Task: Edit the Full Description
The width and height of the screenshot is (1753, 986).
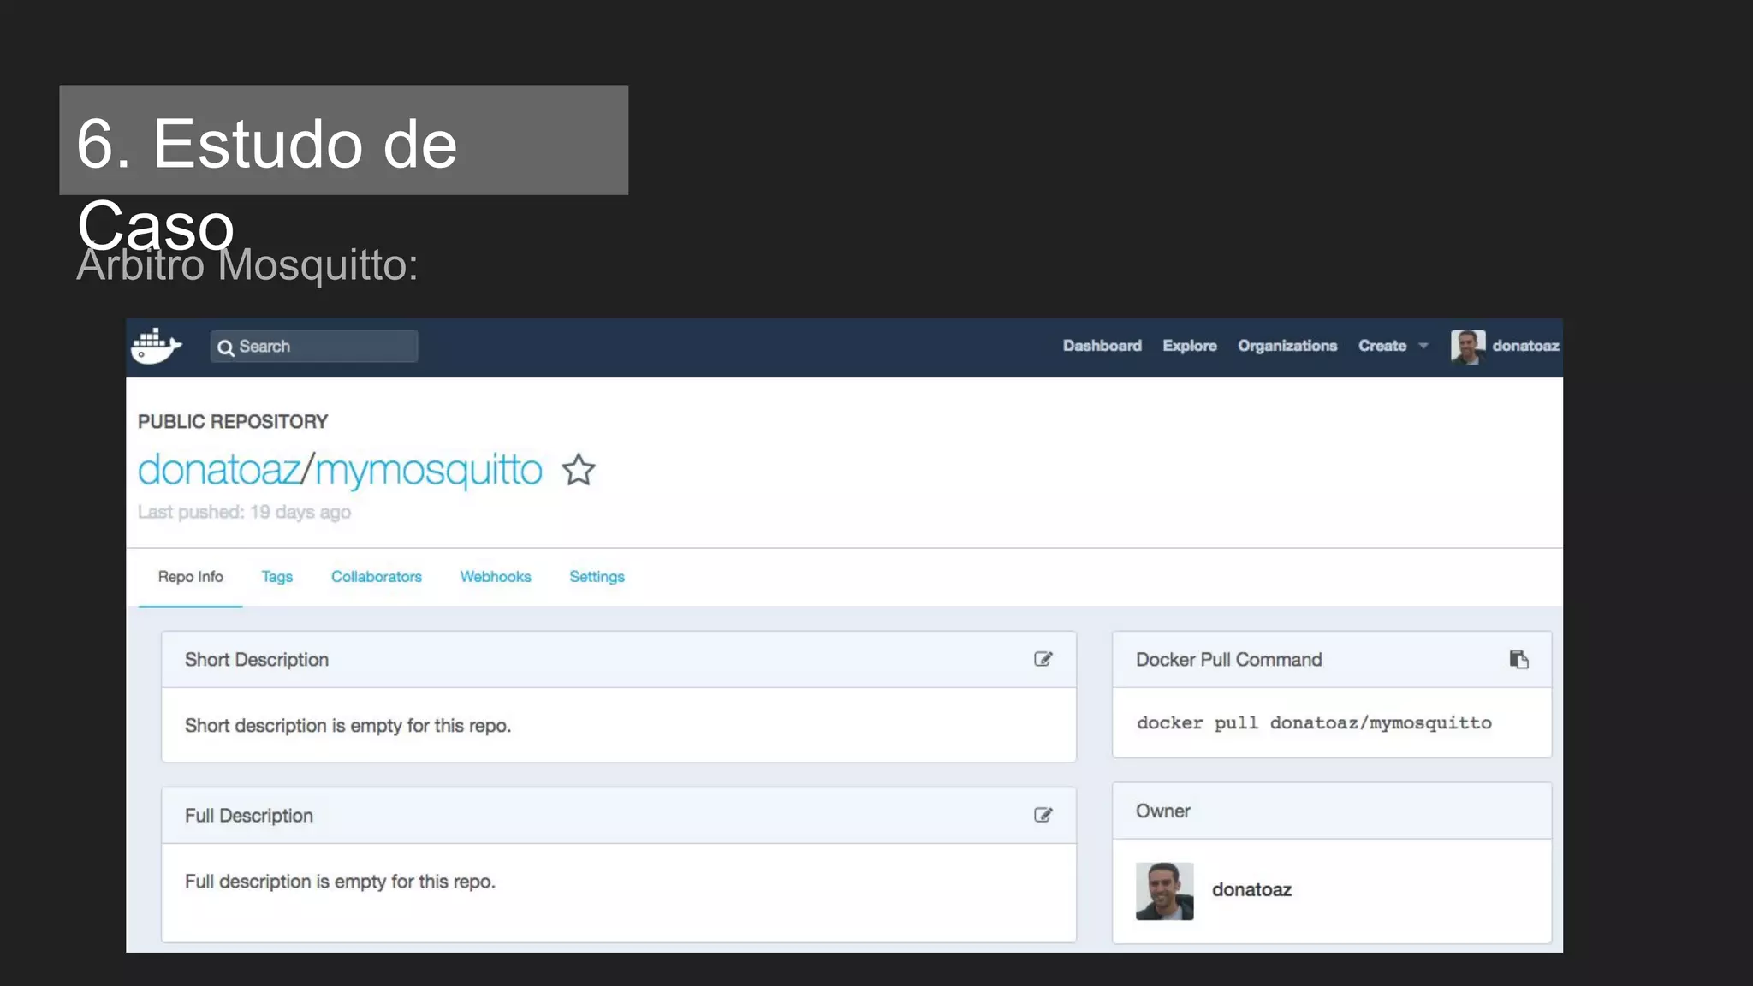Action: tap(1043, 815)
